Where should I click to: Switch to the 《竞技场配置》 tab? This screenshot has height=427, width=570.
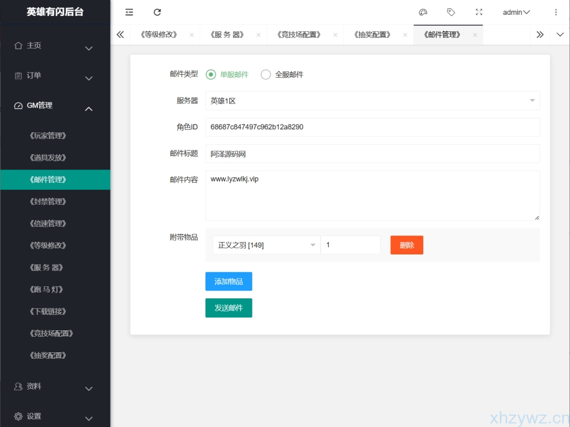[299, 35]
